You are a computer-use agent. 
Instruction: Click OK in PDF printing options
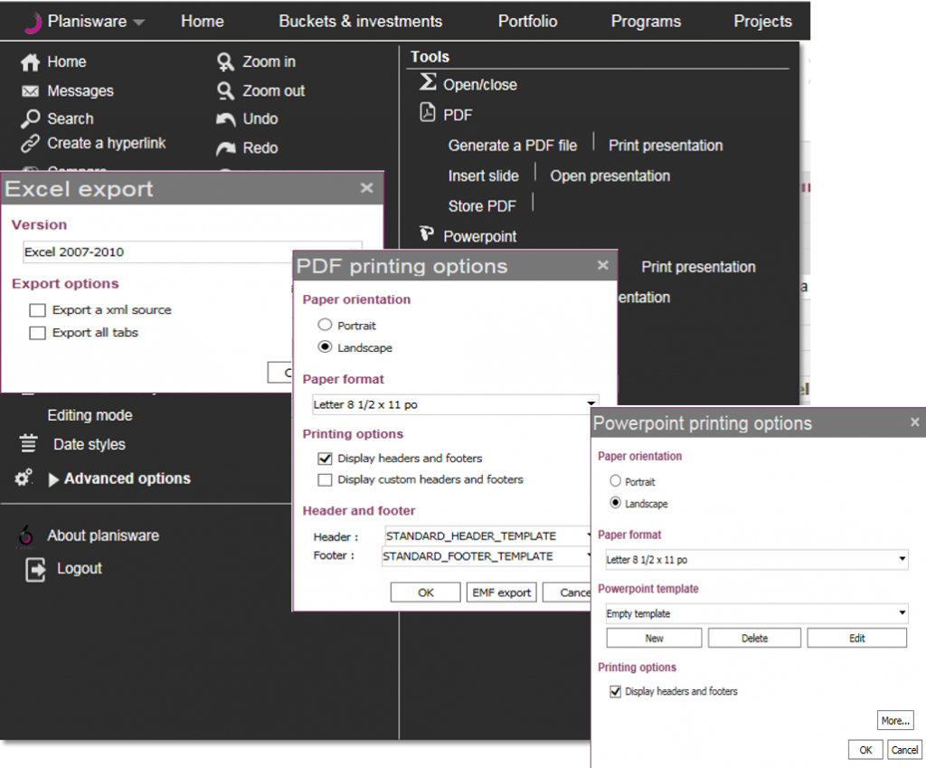426,592
